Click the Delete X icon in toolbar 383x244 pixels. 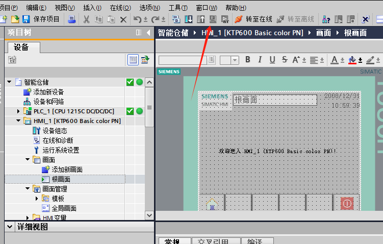pyautogui.click(x=123, y=19)
